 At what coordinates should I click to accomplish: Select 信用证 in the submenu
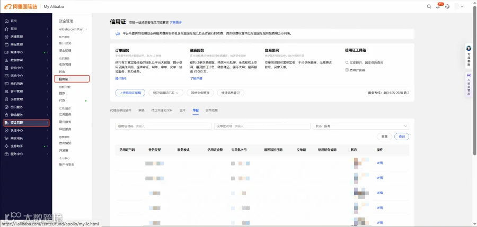click(x=72, y=79)
